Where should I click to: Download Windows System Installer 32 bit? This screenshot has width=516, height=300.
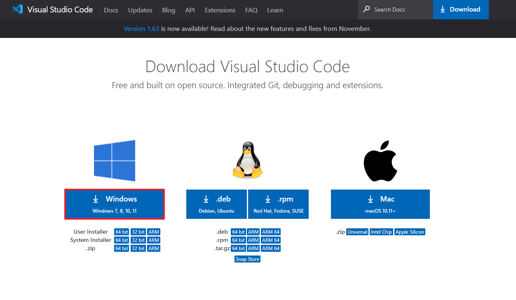pyautogui.click(x=138, y=240)
